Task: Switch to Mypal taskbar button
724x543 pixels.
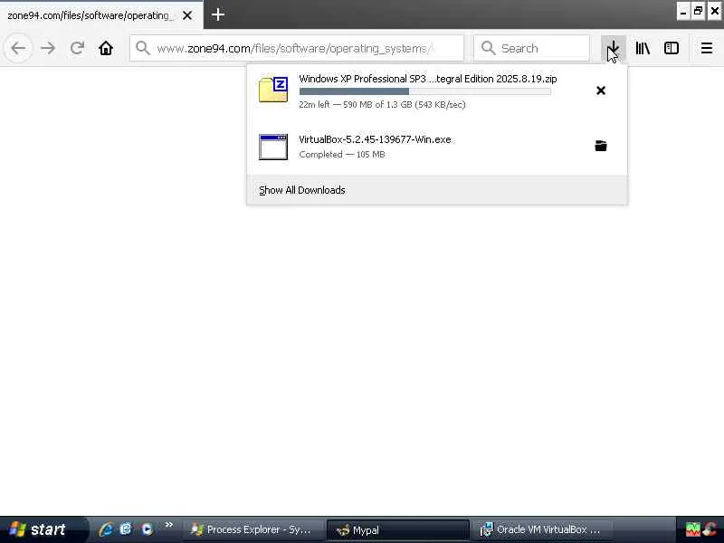Action: click(398, 529)
